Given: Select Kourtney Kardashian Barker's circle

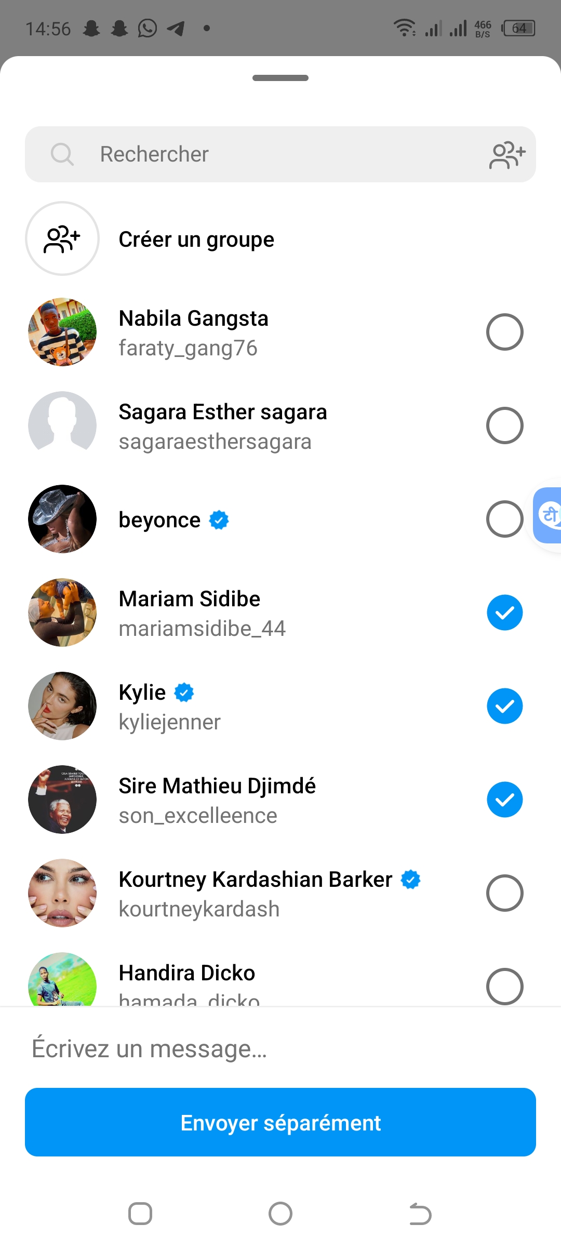Looking at the screenshot, I should [504, 893].
